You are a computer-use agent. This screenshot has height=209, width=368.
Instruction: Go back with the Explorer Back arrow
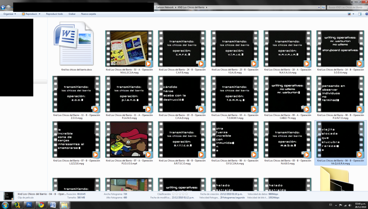tap(3, 7)
